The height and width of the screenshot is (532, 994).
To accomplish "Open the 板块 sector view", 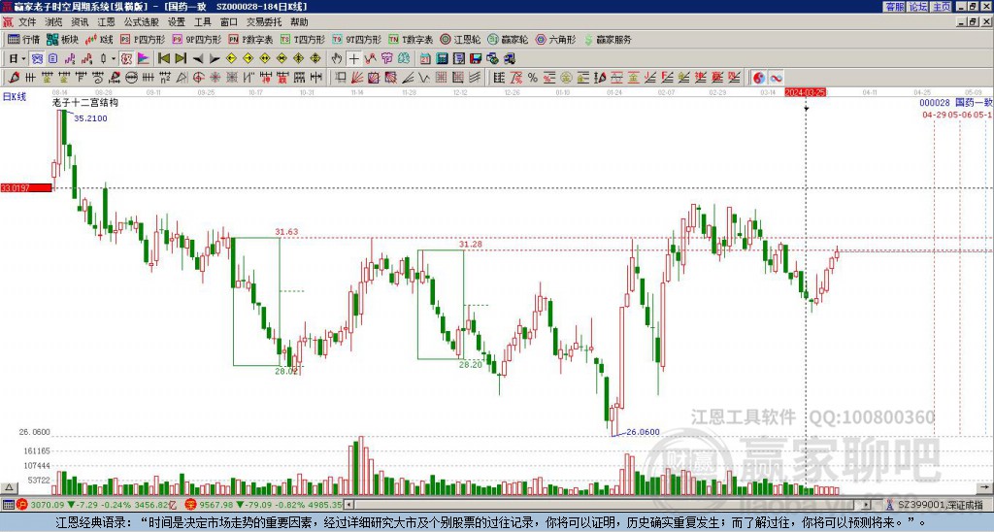I will [63, 39].
